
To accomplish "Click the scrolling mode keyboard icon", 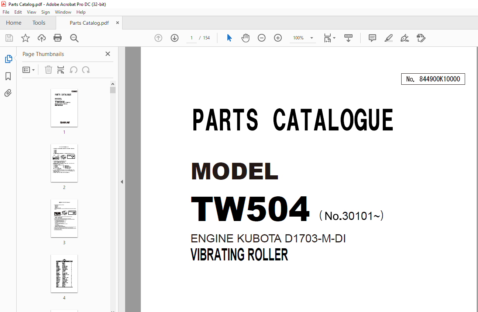I will [x=348, y=38].
